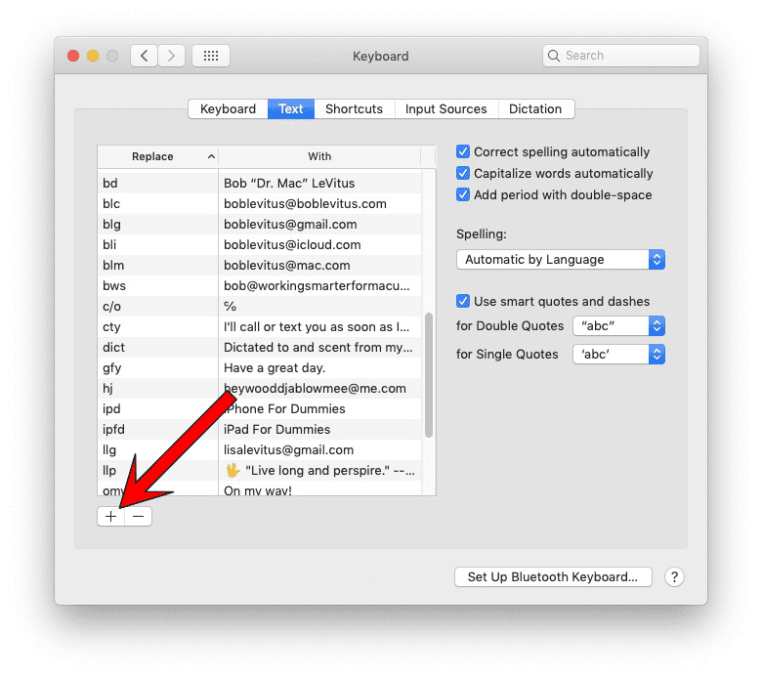
Task: Toggle Capitalize words automatically checkbox
Action: (464, 174)
